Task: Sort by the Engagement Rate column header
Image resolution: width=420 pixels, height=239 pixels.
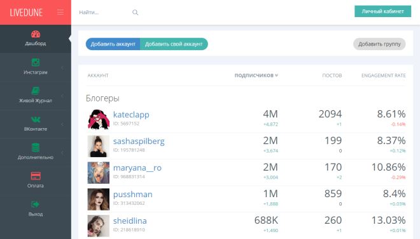Action: click(383, 75)
